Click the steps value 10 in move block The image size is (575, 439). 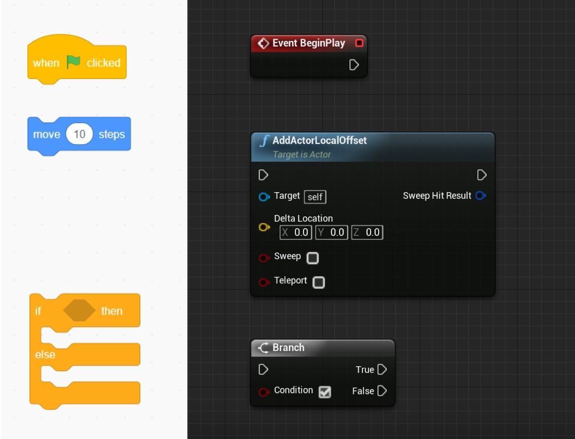pos(79,135)
